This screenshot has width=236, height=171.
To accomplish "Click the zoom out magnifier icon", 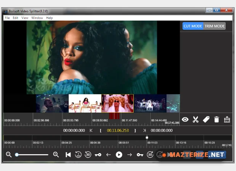I will pyautogui.click(x=9, y=155).
